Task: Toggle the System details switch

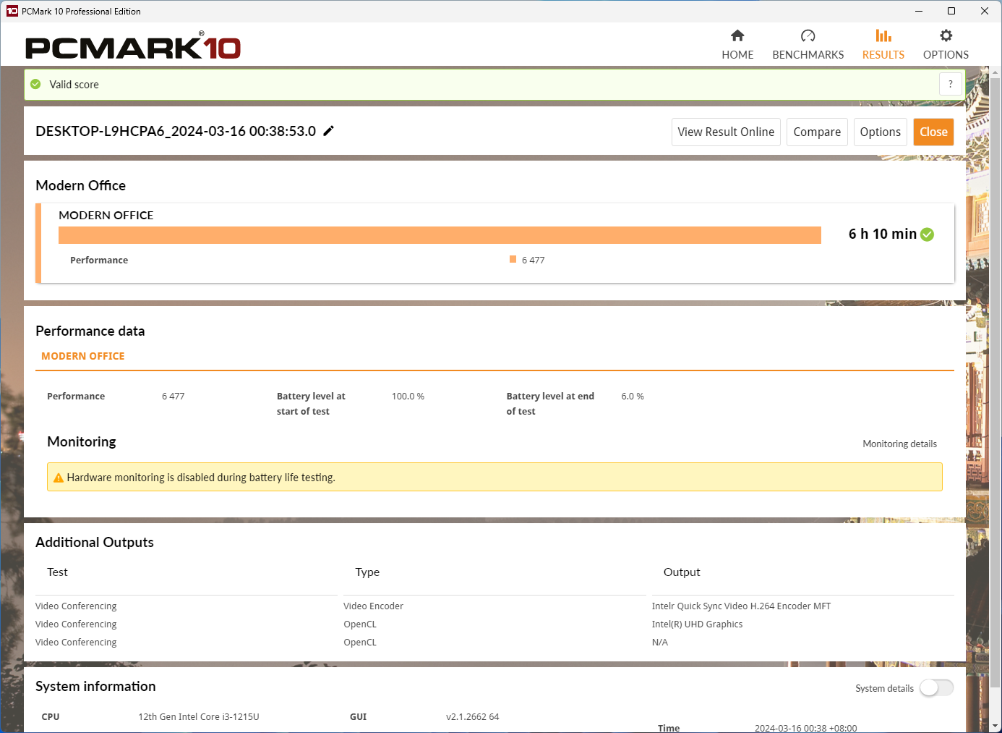Action: point(937,688)
